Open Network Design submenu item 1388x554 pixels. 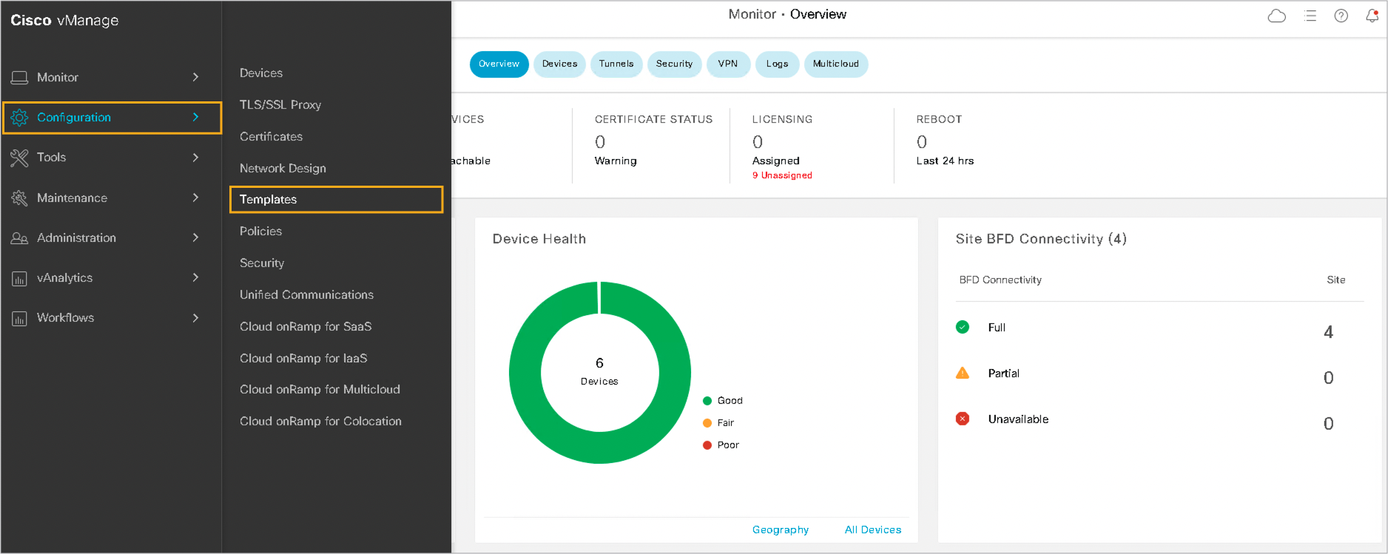coord(283,168)
